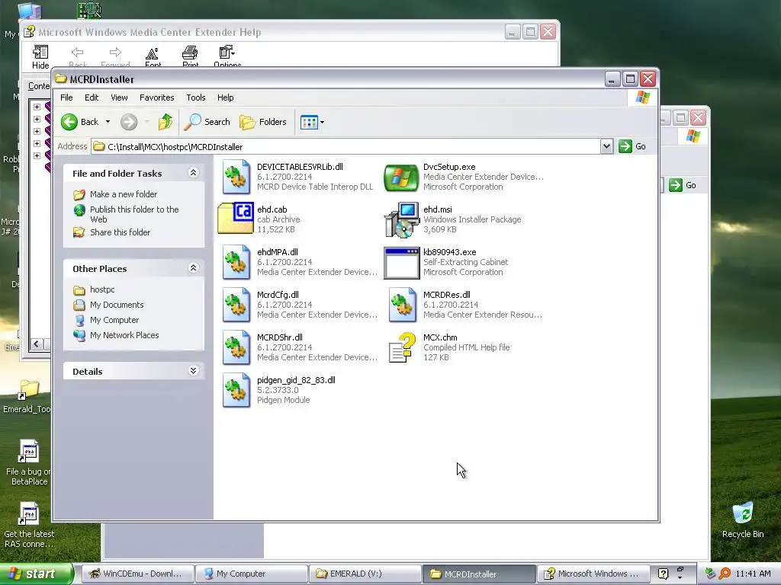Select the kb890943.exe icon
The image size is (781, 585).
(x=401, y=263)
